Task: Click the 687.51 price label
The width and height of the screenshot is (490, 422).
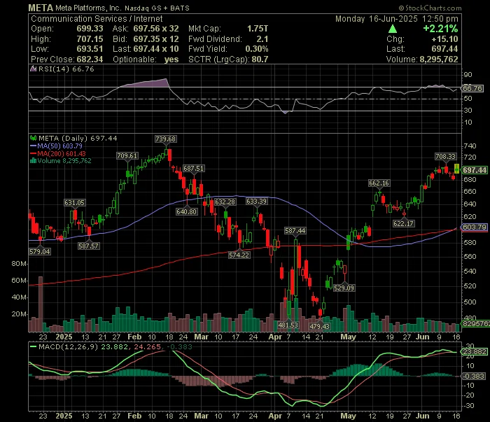Action: [x=193, y=169]
